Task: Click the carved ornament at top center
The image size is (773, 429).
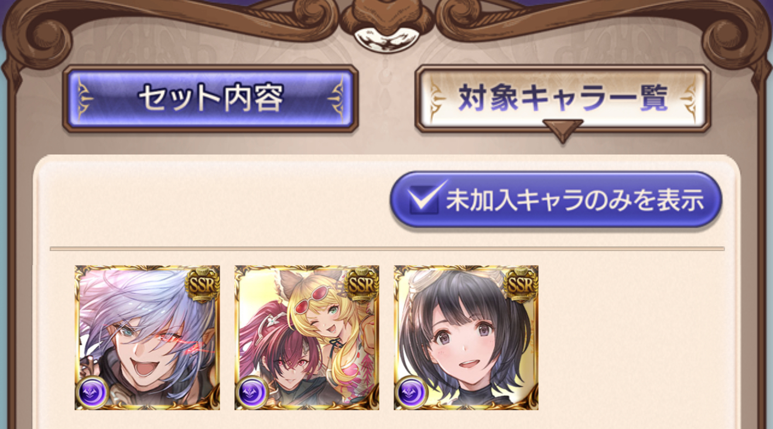Action: (386, 26)
